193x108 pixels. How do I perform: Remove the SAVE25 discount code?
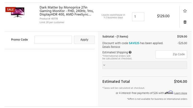click(x=115, y=47)
